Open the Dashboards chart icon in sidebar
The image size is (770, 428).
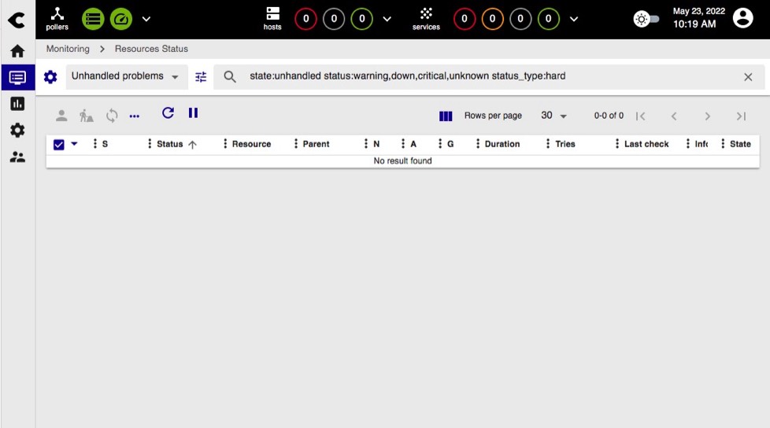click(17, 104)
